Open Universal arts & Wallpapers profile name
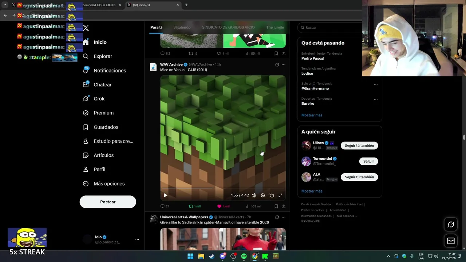The height and width of the screenshot is (262, 466). [x=184, y=217]
